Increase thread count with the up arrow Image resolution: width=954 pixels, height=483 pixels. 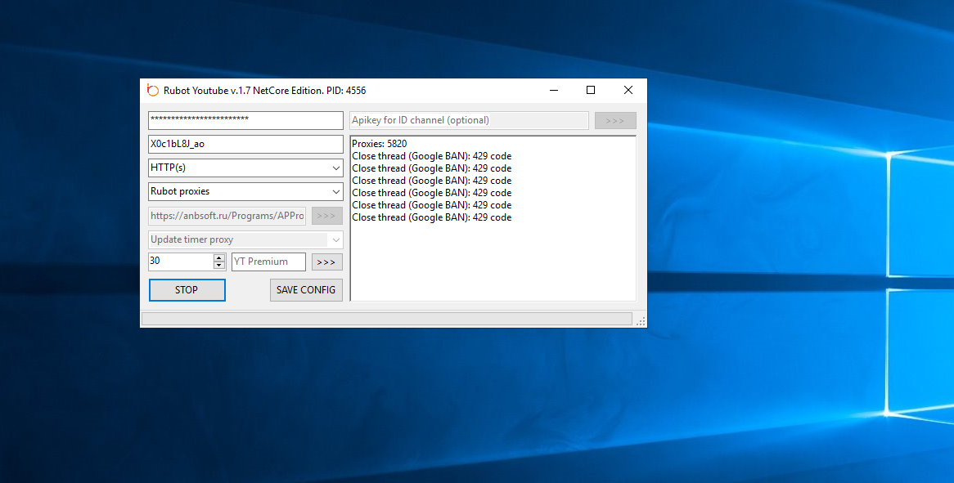218,258
